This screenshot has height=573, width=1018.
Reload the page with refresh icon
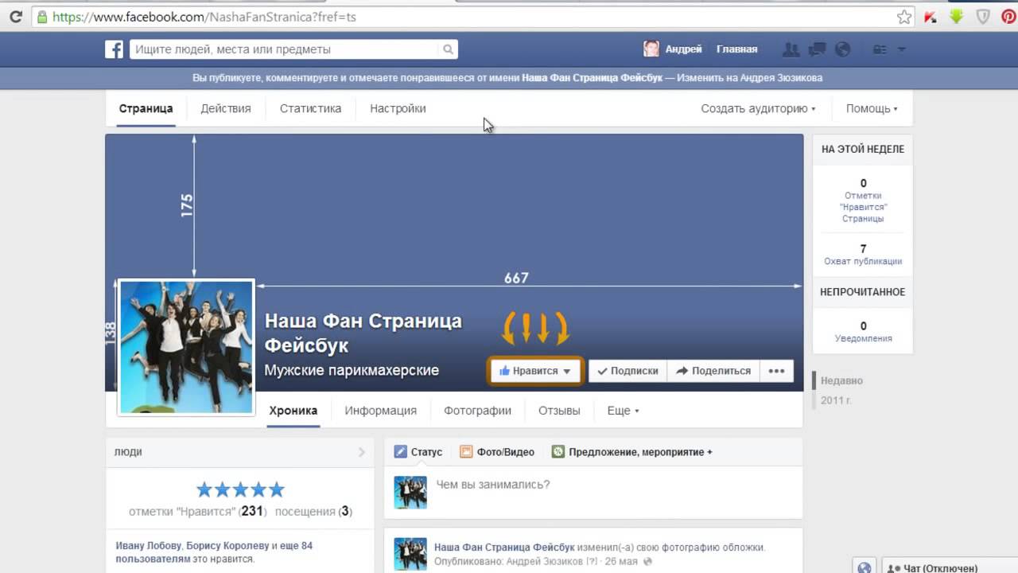(x=15, y=16)
